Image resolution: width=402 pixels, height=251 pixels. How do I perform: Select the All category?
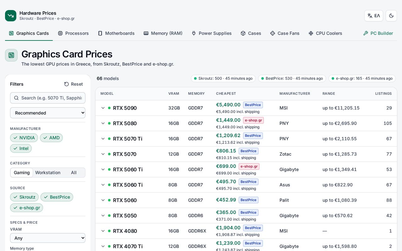coord(74,173)
